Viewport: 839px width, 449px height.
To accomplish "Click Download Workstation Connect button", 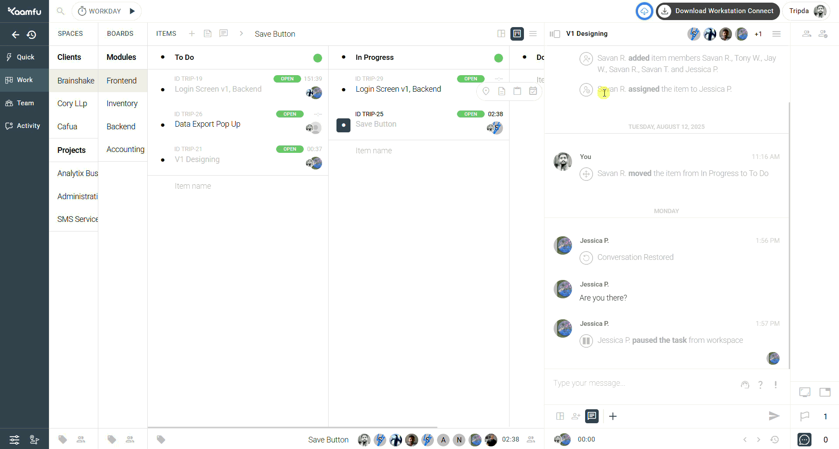I will click(718, 11).
